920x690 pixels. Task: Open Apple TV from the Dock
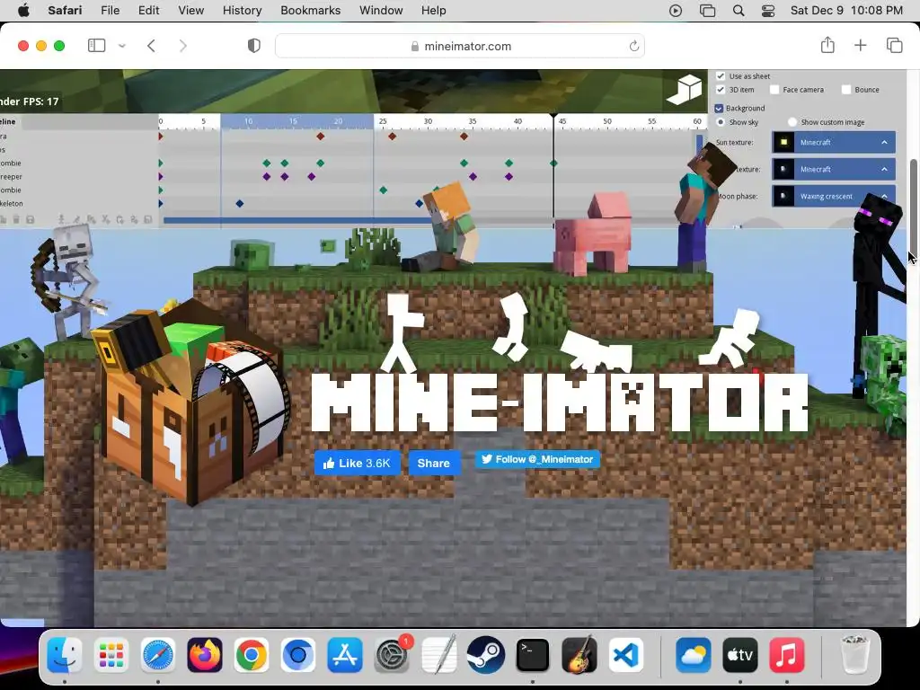coord(740,655)
